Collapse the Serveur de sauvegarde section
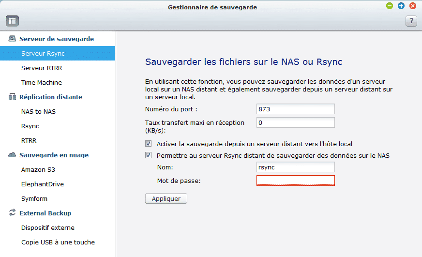This screenshot has width=422, height=257. 57,39
